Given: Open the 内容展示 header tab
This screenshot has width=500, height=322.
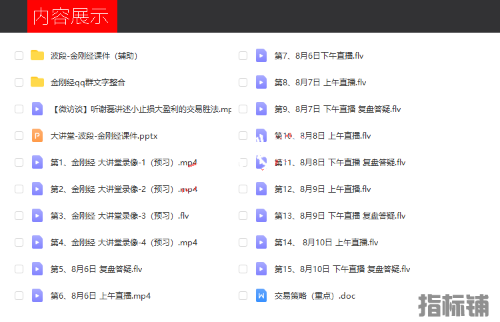Looking at the screenshot, I should [x=72, y=17].
